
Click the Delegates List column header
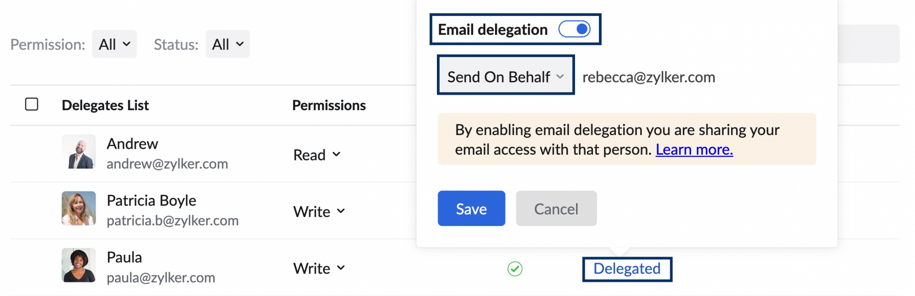pos(105,105)
